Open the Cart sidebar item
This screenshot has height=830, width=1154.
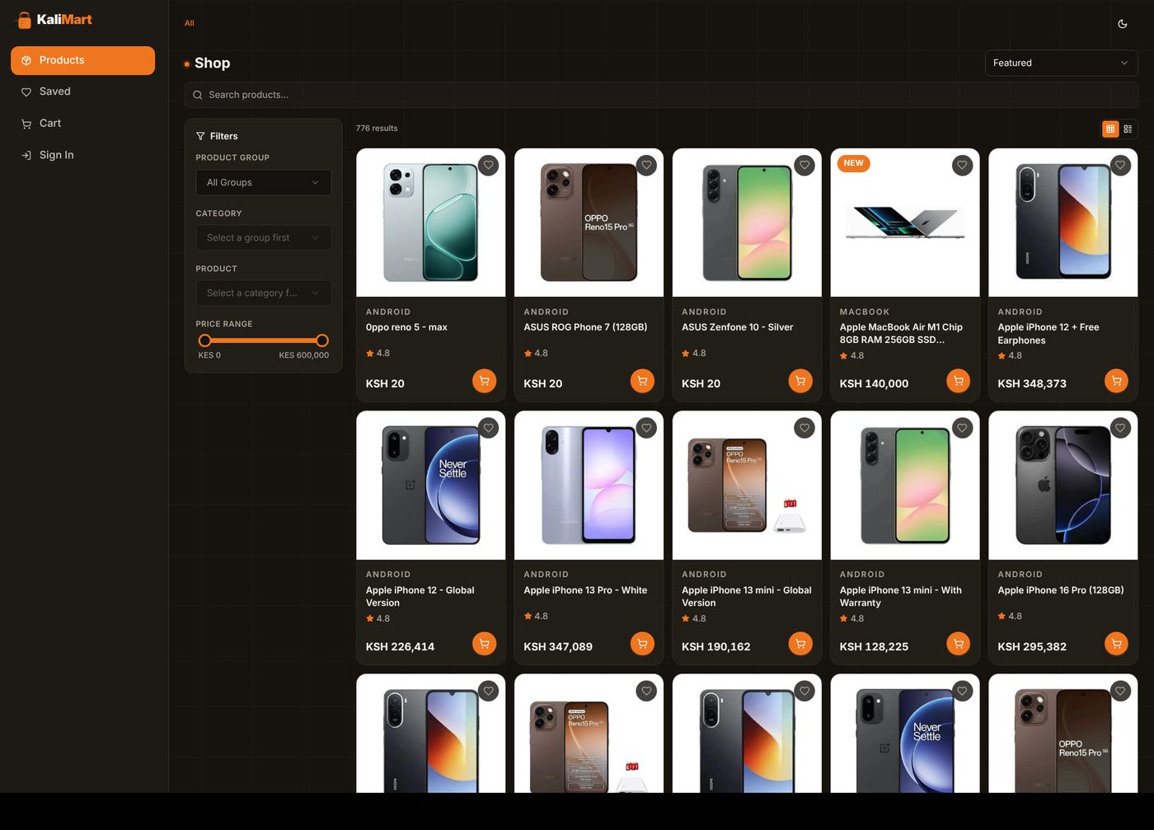(x=82, y=124)
